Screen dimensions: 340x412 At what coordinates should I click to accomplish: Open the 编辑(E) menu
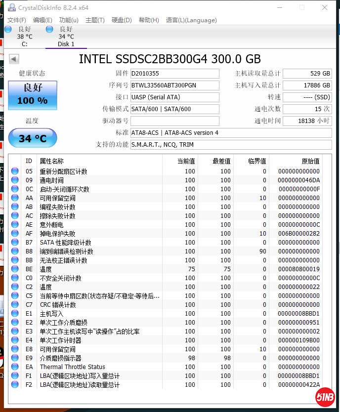(x=42, y=20)
